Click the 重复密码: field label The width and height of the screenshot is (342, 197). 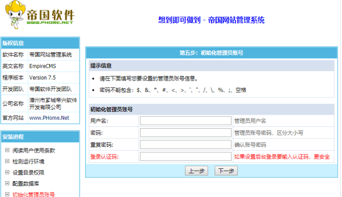[x=102, y=144]
